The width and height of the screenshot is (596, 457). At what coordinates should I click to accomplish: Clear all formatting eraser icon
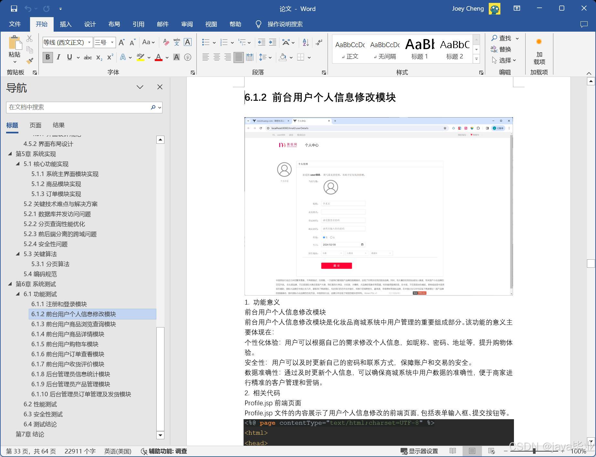click(166, 42)
